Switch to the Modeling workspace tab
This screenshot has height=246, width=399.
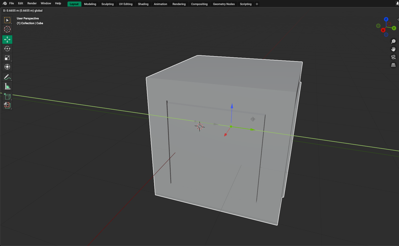coord(90,4)
